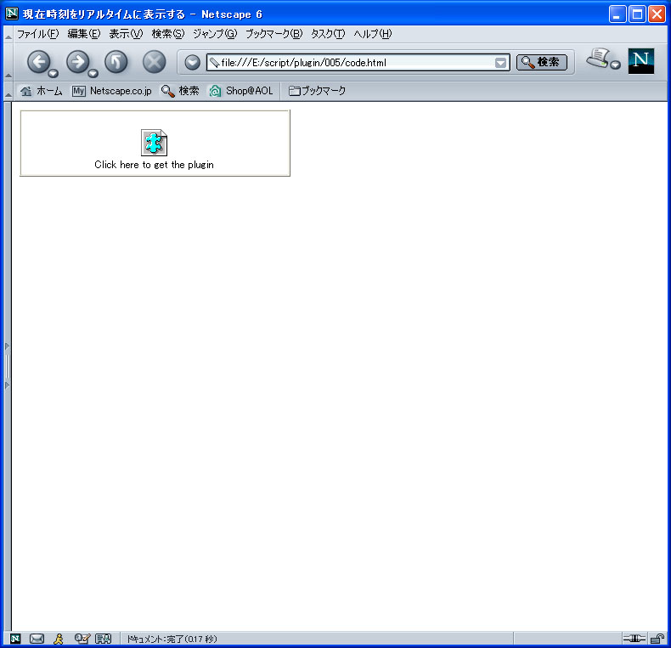Click the 検索 magnifier link in personal toolbar
Viewport: 671px width, 648px height.
click(x=180, y=91)
